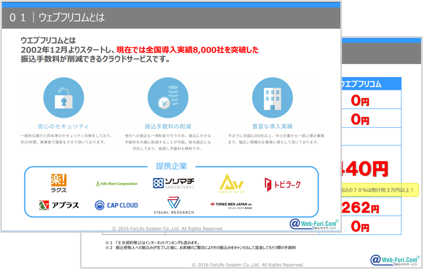Click the back slide copyright line
This screenshot has height=269, width=423.
tap(247, 265)
